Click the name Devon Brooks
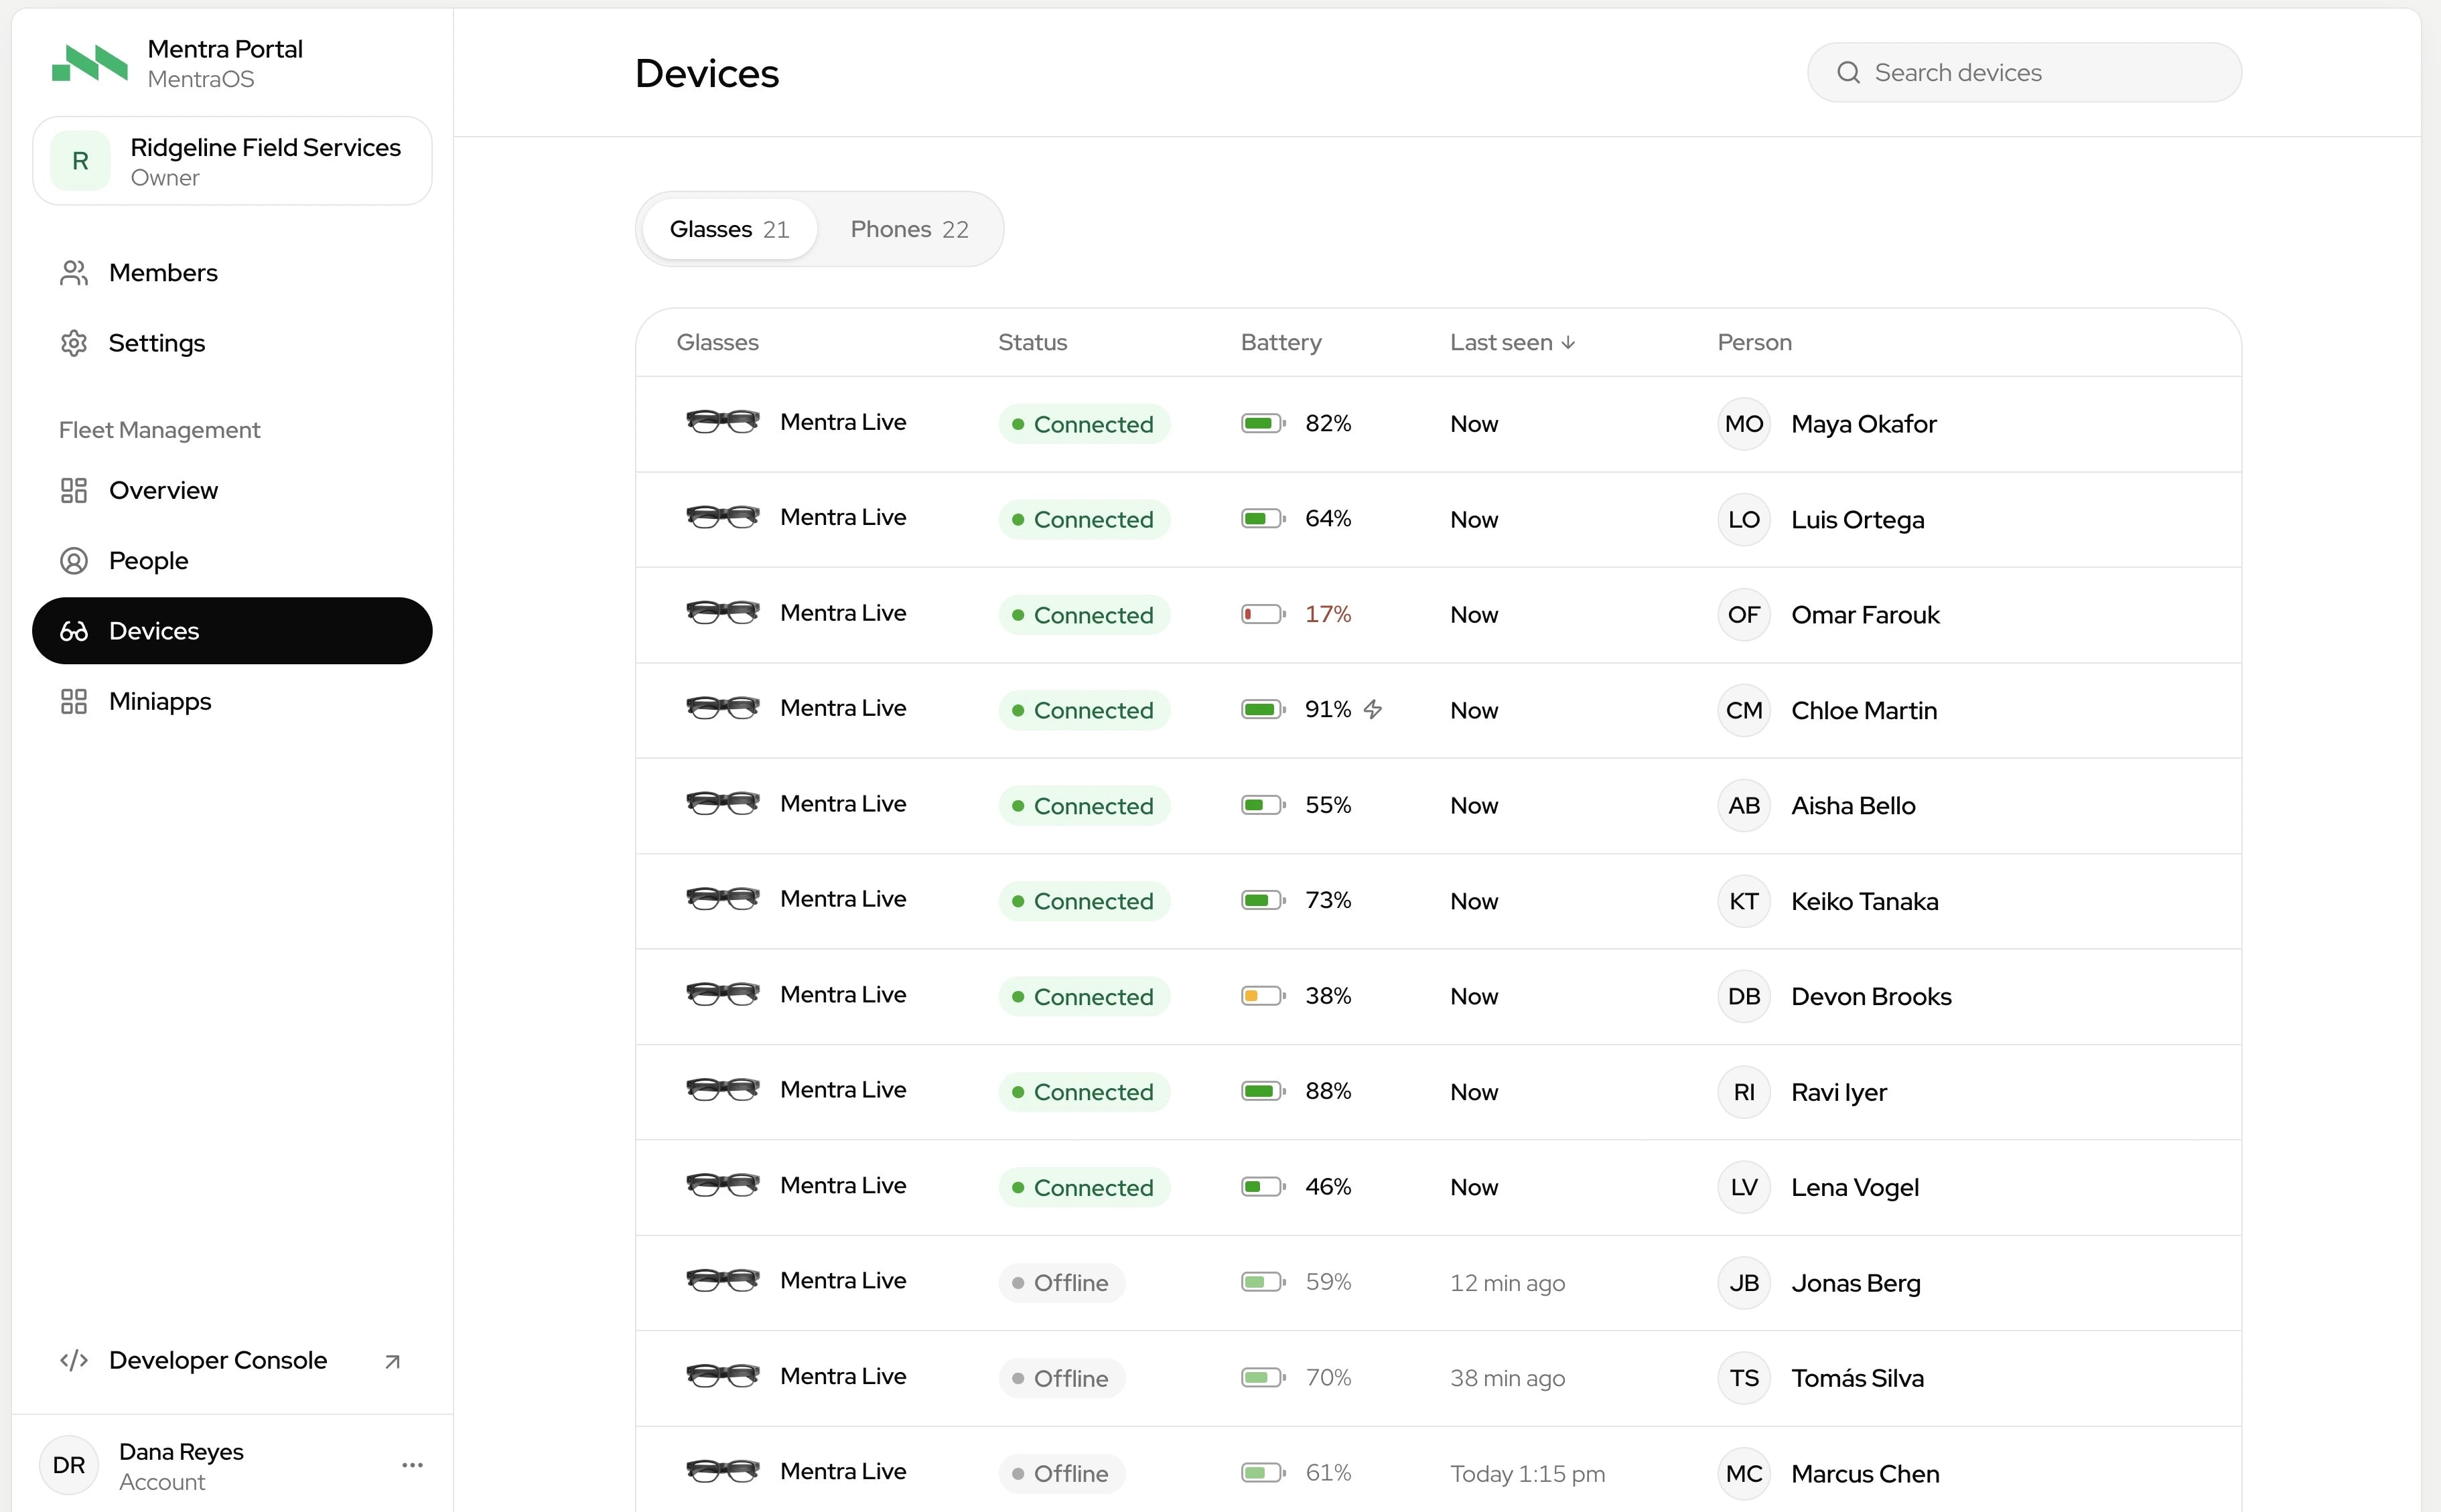Viewport: 2441px width, 1512px height. pos(1871,997)
